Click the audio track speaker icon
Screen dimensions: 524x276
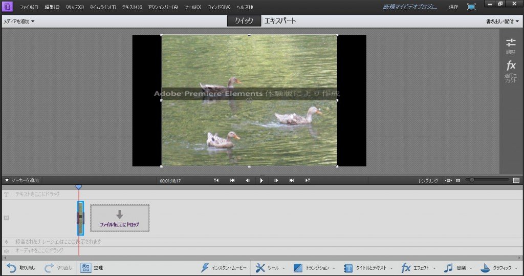click(6, 250)
